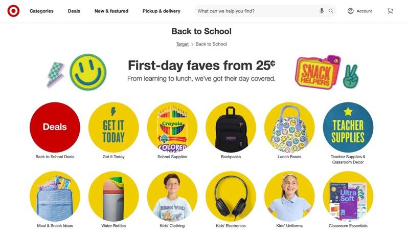Open the New & featured menu
The height and width of the screenshot is (235, 408).
[111, 11]
